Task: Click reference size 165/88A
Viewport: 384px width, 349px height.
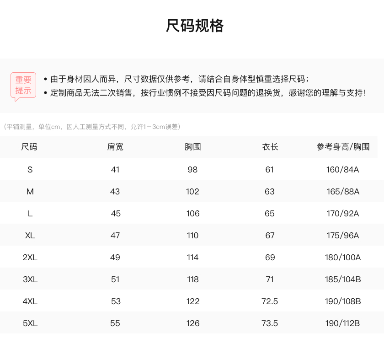Action: tap(343, 192)
